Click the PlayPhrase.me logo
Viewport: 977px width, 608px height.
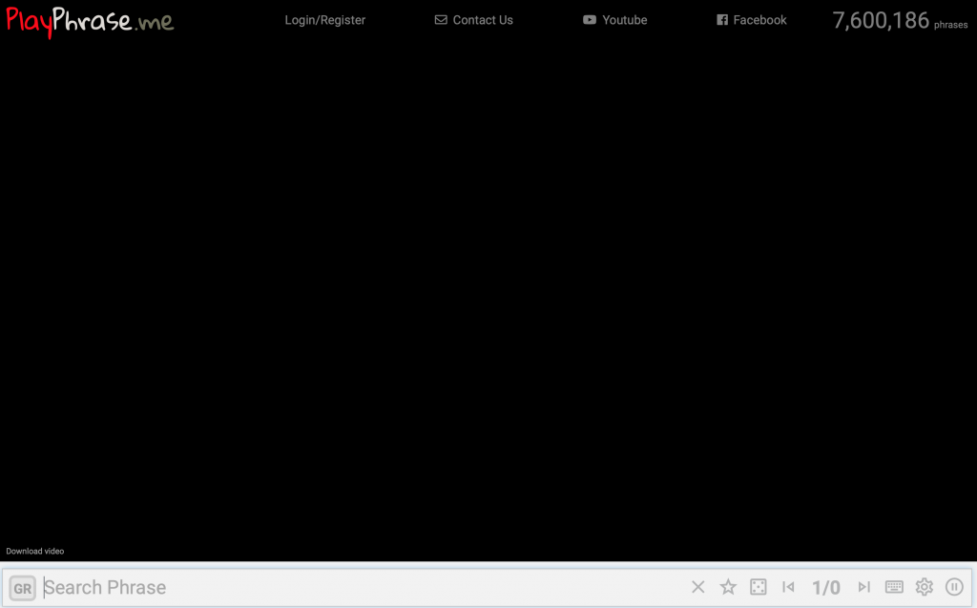(90, 20)
